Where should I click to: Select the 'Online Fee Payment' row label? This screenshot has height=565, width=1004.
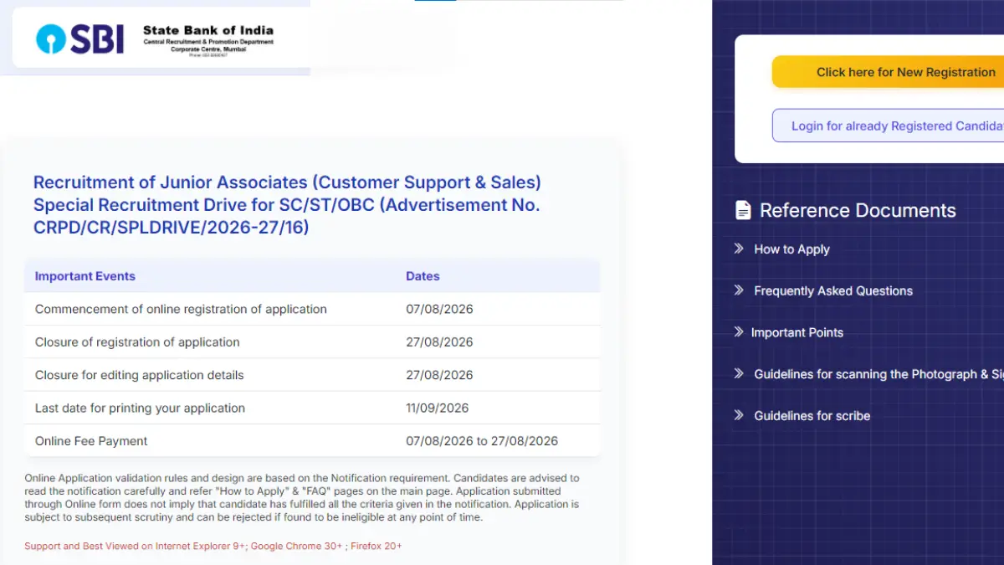(91, 441)
